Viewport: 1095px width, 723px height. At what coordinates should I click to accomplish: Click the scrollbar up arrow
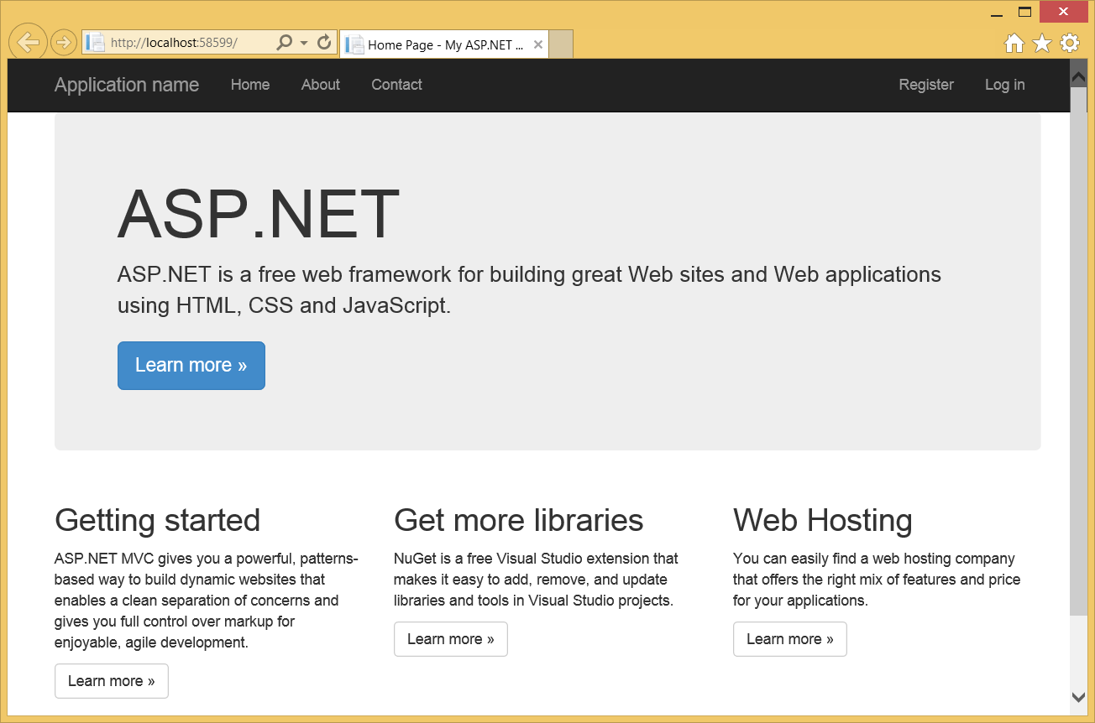click(x=1079, y=77)
